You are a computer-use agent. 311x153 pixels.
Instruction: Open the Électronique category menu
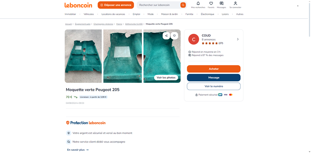[208, 14]
